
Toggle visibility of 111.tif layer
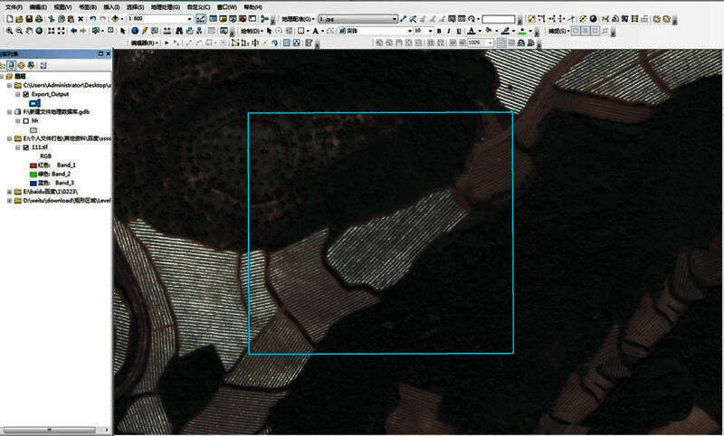coord(25,147)
